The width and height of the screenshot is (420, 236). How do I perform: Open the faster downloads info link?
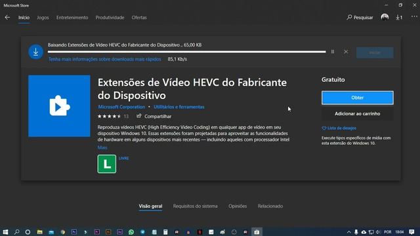[105, 59]
